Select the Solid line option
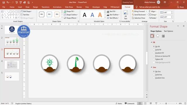 154,75
